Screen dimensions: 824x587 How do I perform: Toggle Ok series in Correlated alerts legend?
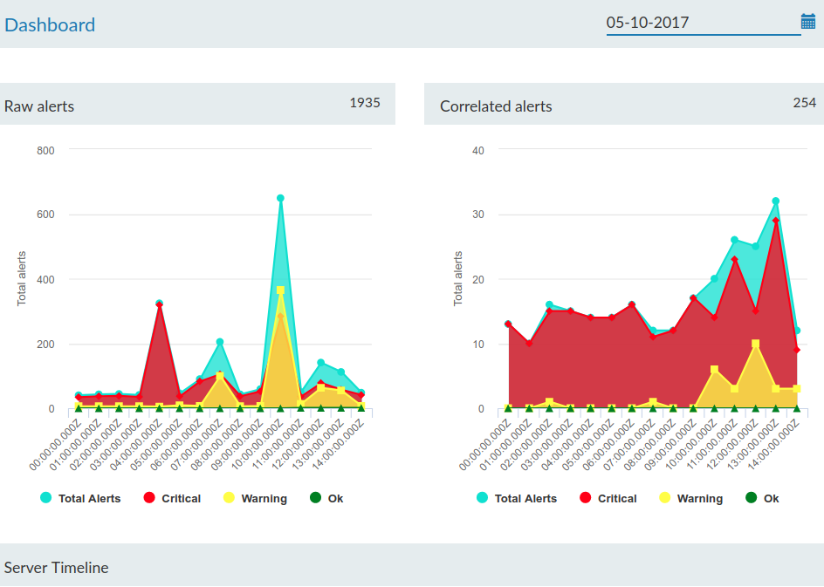click(x=763, y=498)
